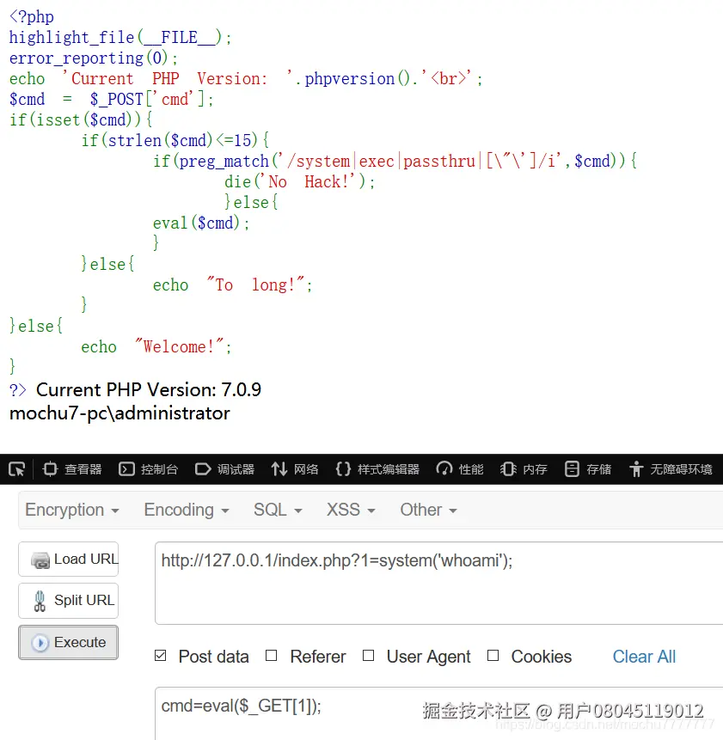This screenshot has height=740, width=723.
Task: Open the SQL dropdown menu
Action: pos(278,510)
